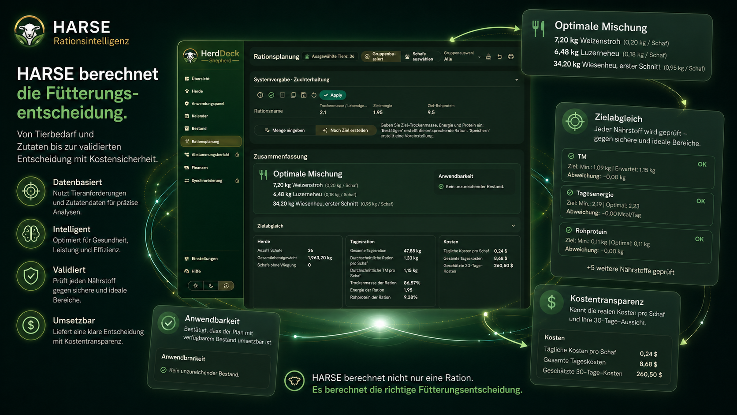Screen dimensions: 737x415
Task: Click the reset circular arrow icon
Action: coord(314,95)
